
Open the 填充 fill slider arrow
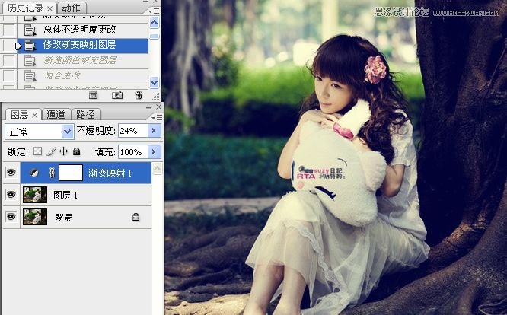[x=155, y=151]
